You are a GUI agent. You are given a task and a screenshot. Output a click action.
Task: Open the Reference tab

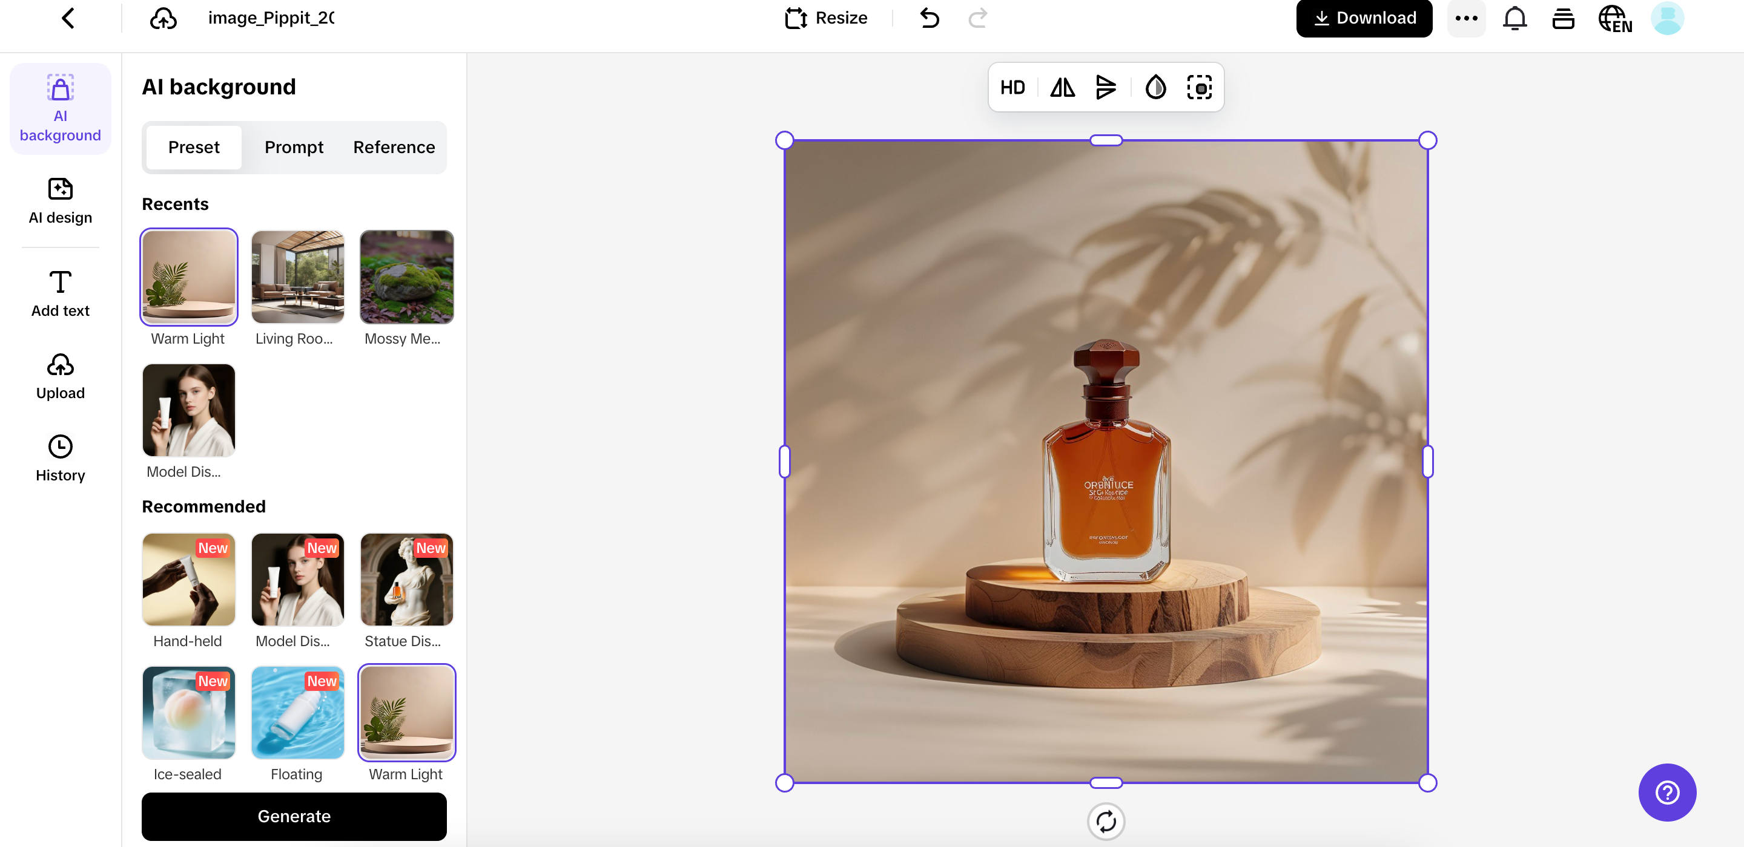[x=394, y=147]
